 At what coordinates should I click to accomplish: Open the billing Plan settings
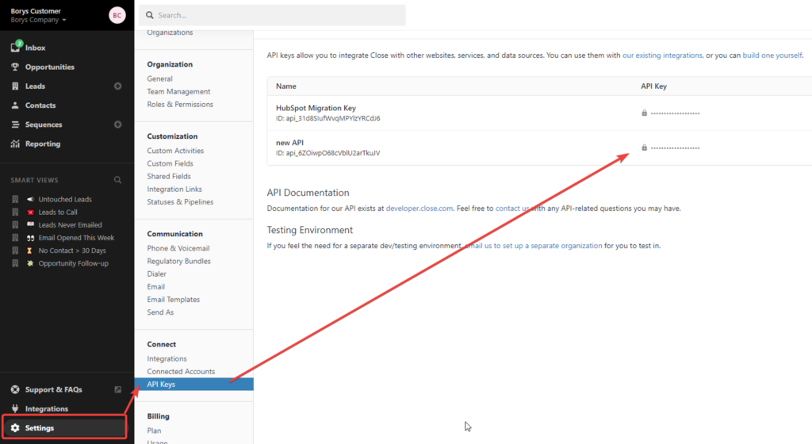point(154,431)
